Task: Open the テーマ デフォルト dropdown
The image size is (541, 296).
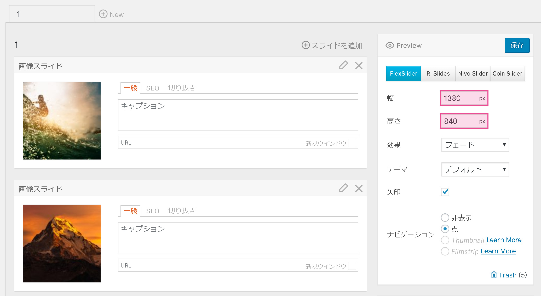Action: 475,169
